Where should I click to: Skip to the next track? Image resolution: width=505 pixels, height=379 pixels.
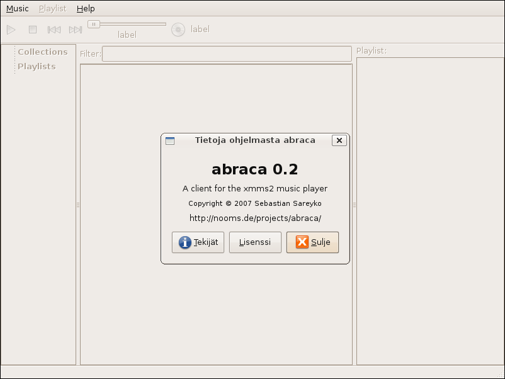coord(76,30)
